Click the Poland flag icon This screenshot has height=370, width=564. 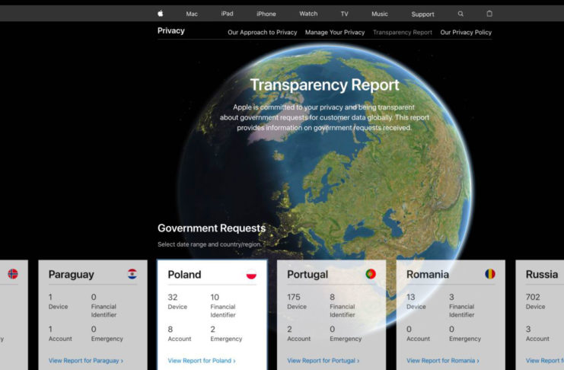tap(251, 274)
